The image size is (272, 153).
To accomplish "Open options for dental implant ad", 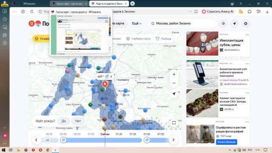I will pos(247,34).
